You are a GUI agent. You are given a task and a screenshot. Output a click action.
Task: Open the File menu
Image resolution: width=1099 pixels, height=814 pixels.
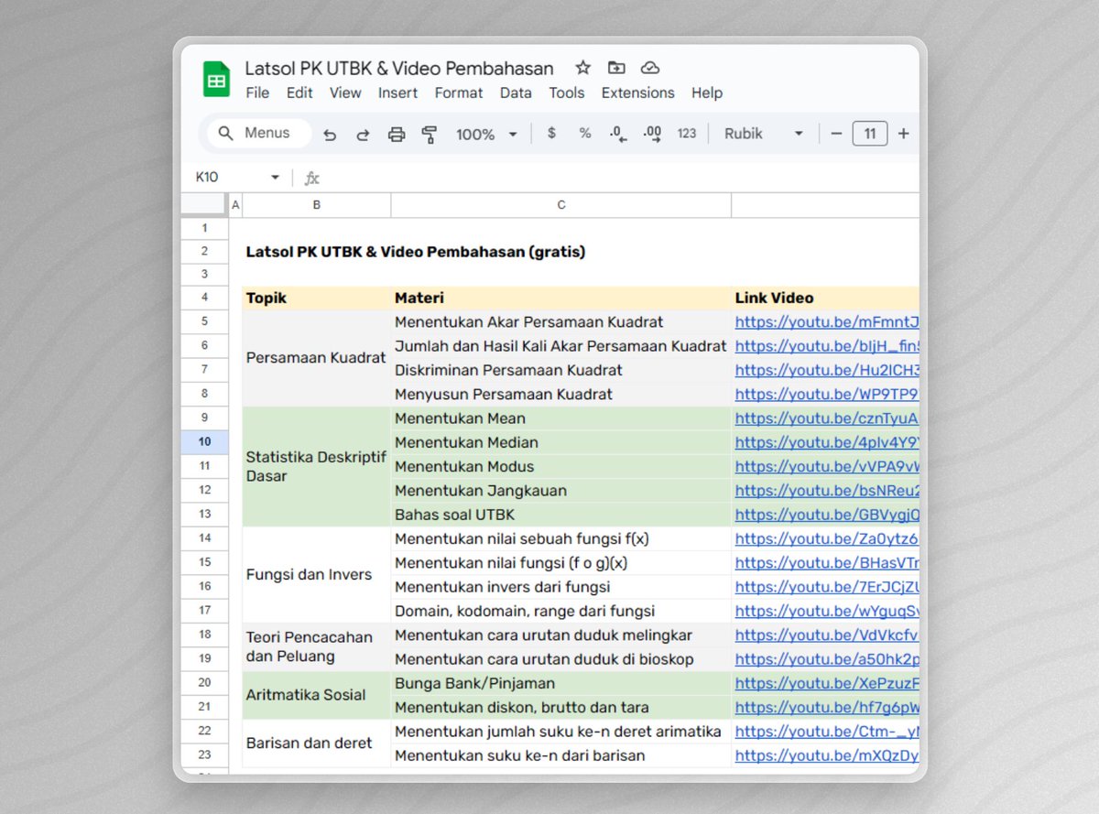point(257,92)
